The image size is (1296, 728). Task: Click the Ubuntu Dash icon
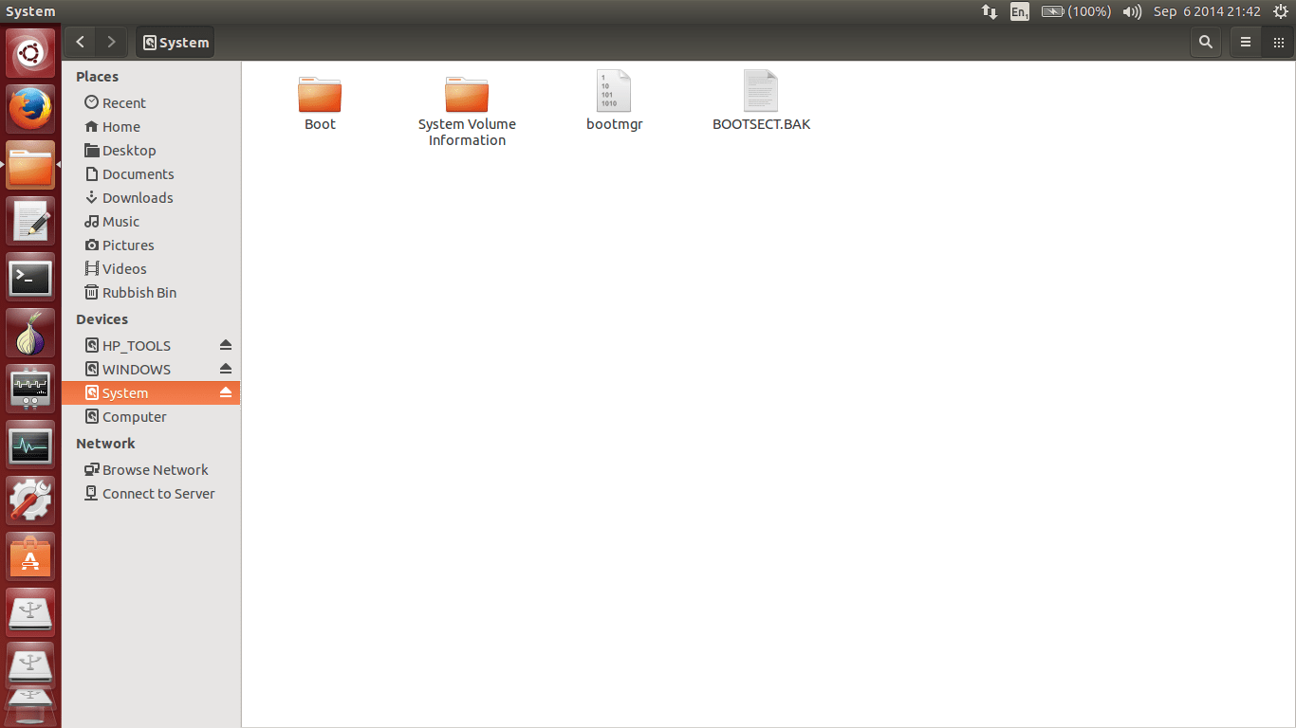(x=30, y=52)
